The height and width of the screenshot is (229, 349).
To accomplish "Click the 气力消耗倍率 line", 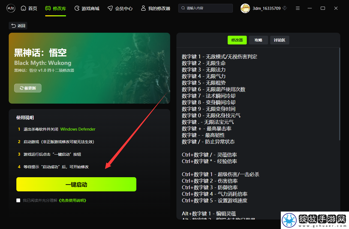I will tap(215, 194).
